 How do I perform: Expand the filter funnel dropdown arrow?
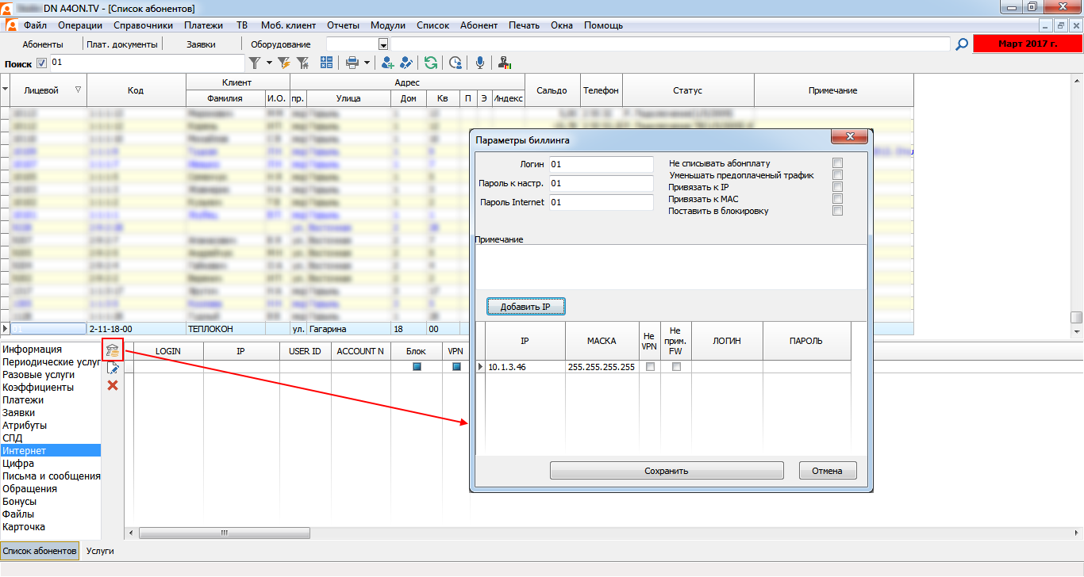[268, 63]
